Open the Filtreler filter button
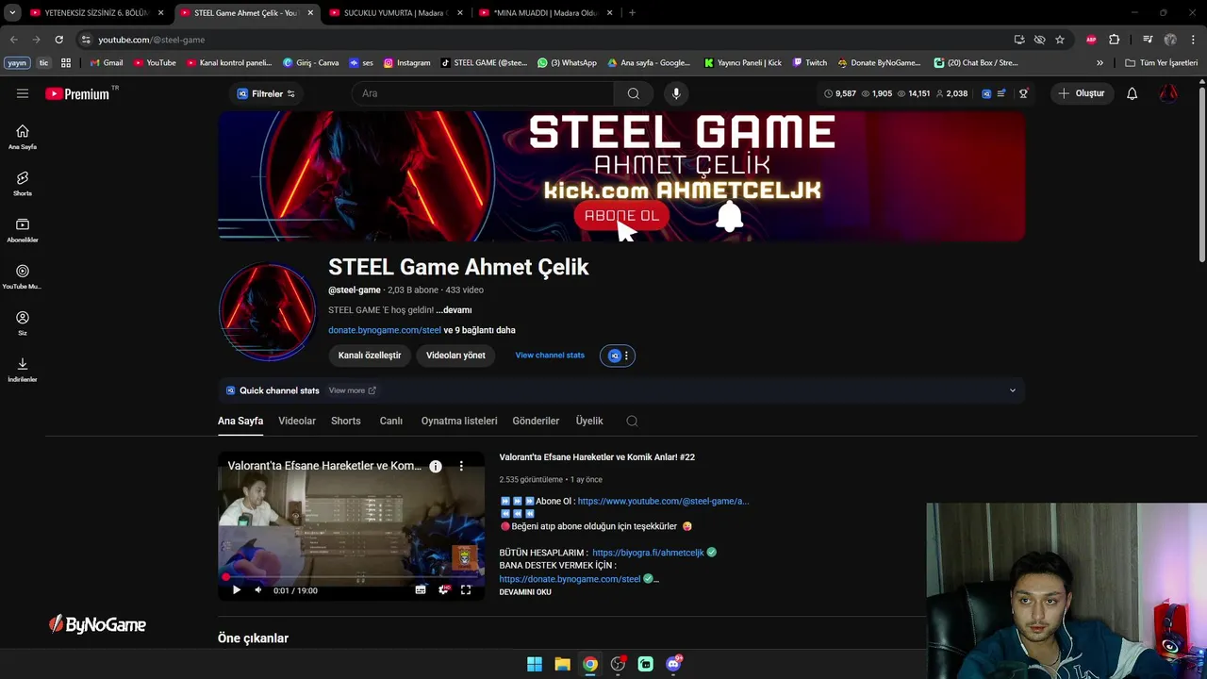The width and height of the screenshot is (1207, 679). pyautogui.click(x=266, y=93)
